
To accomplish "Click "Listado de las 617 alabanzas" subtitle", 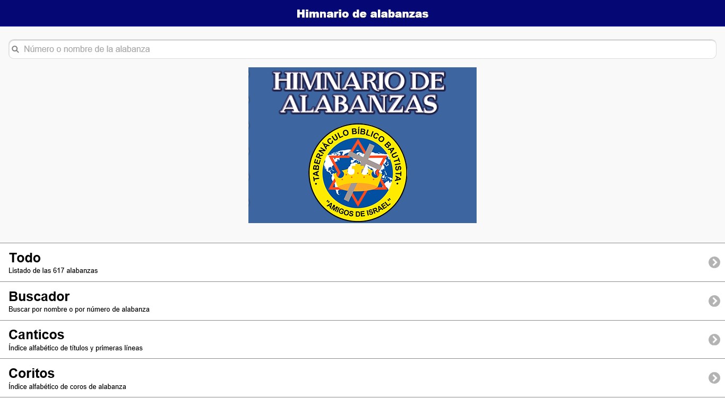I will tap(53, 271).
